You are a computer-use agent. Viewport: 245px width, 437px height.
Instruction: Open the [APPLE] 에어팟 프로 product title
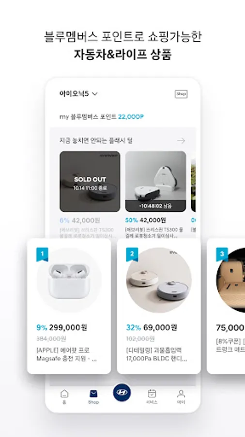tap(67, 354)
